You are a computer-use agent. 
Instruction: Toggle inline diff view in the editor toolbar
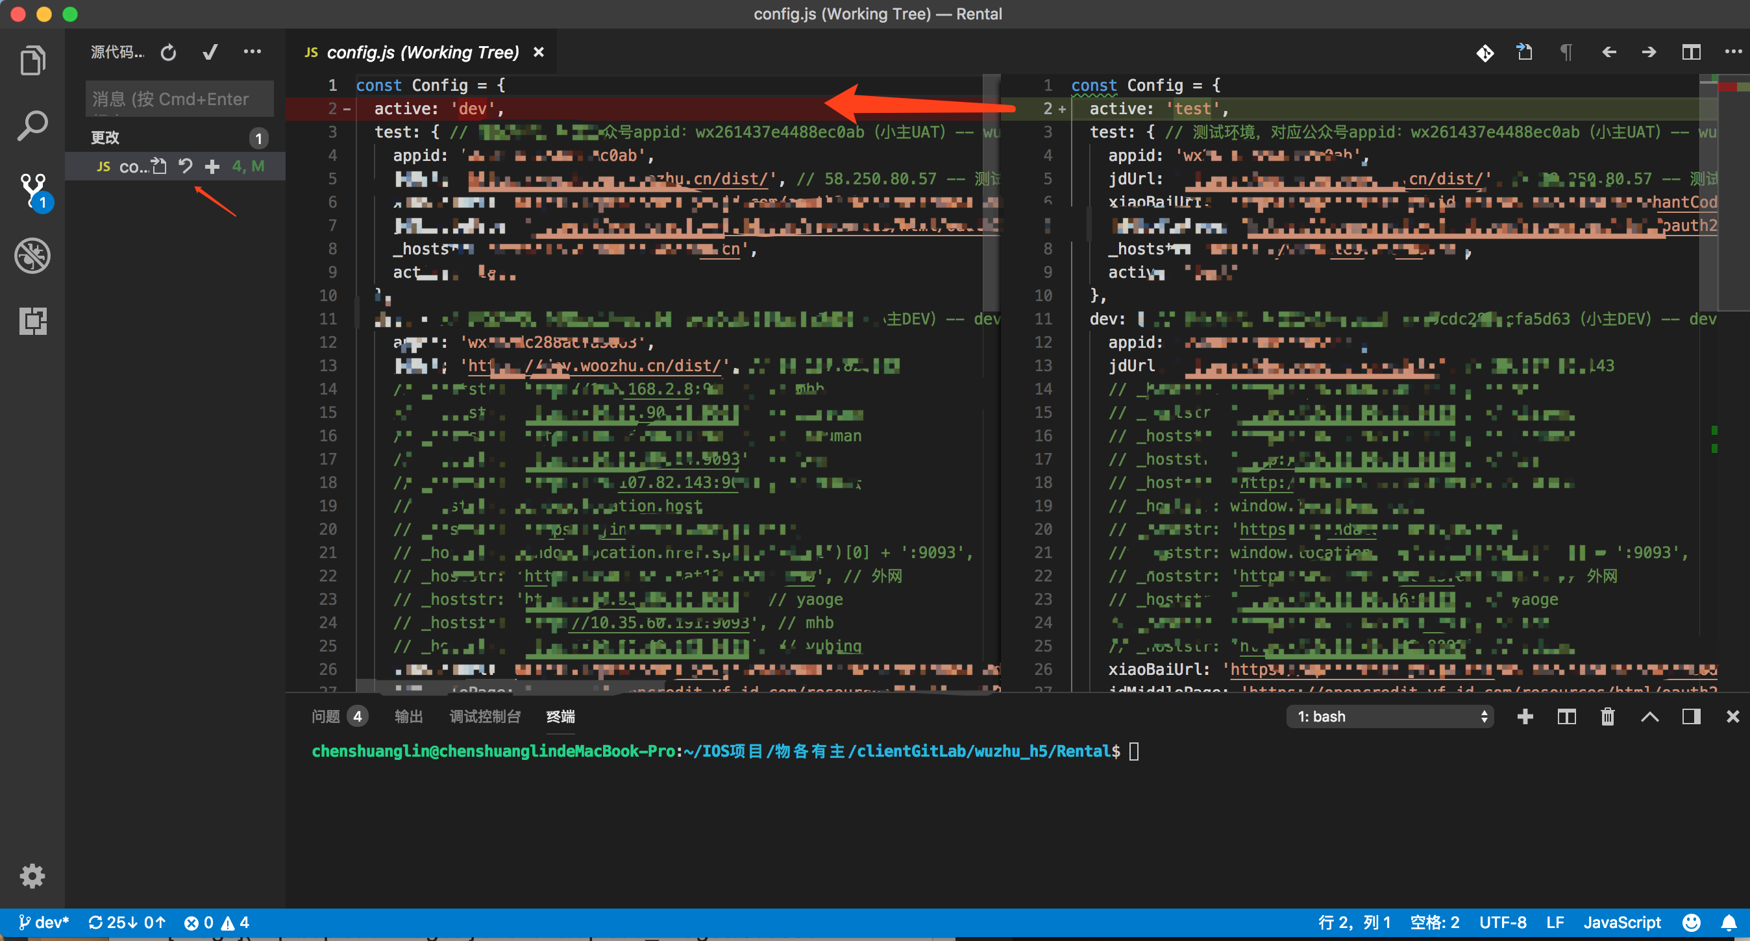(1485, 52)
